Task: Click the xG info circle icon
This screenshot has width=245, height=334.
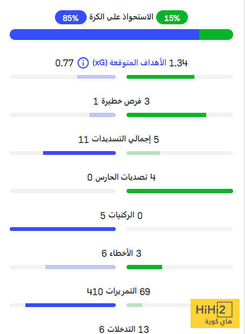Action: click(x=83, y=63)
